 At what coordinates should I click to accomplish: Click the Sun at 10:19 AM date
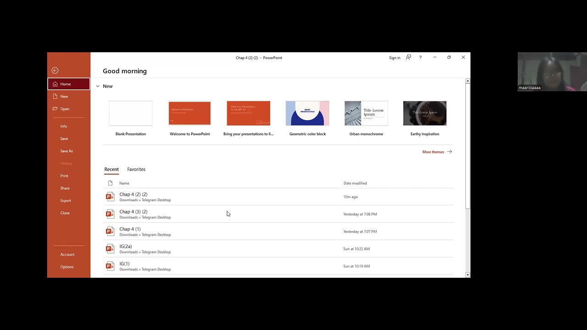[x=356, y=266]
